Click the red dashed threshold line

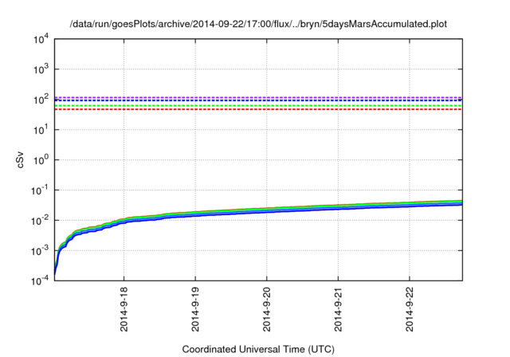pyautogui.click(x=258, y=110)
